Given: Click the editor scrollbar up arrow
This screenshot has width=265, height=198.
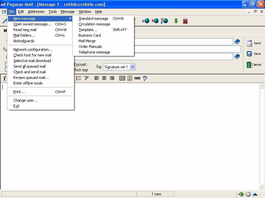Looking at the screenshot, I should pyautogui.click(x=261, y=86).
